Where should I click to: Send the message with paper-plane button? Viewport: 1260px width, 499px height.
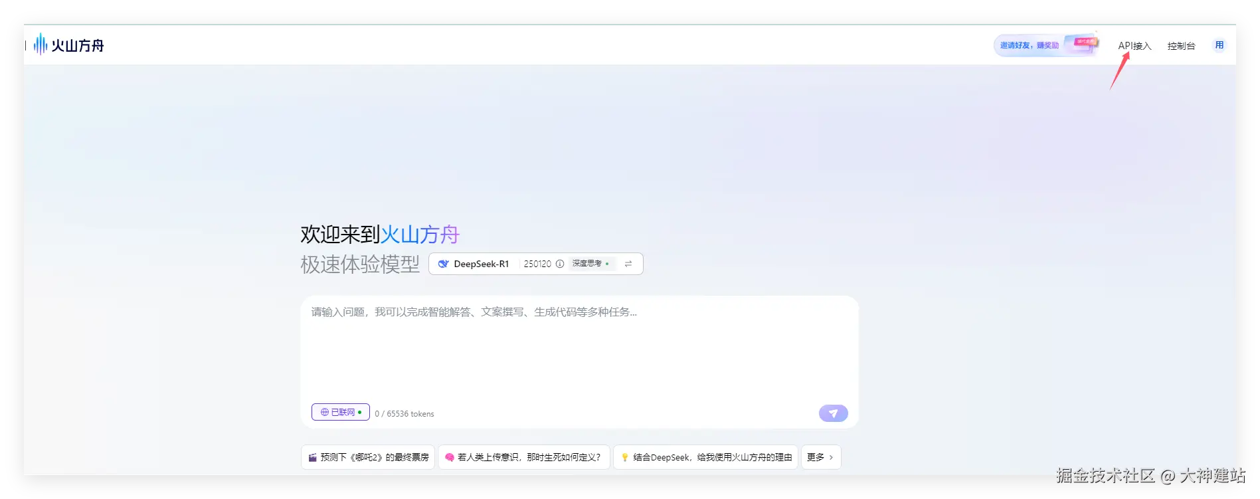pyautogui.click(x=833, y=413)
